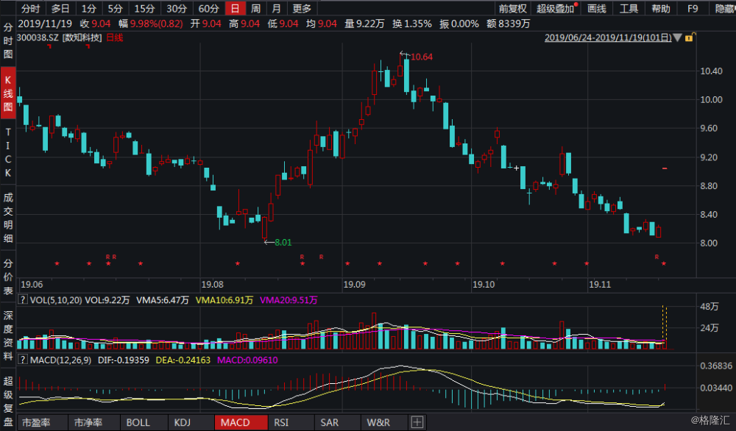Screen dimensions: 736x431
Task: Toggle the 前复权 price adjustment option
Action: [512, 8]
